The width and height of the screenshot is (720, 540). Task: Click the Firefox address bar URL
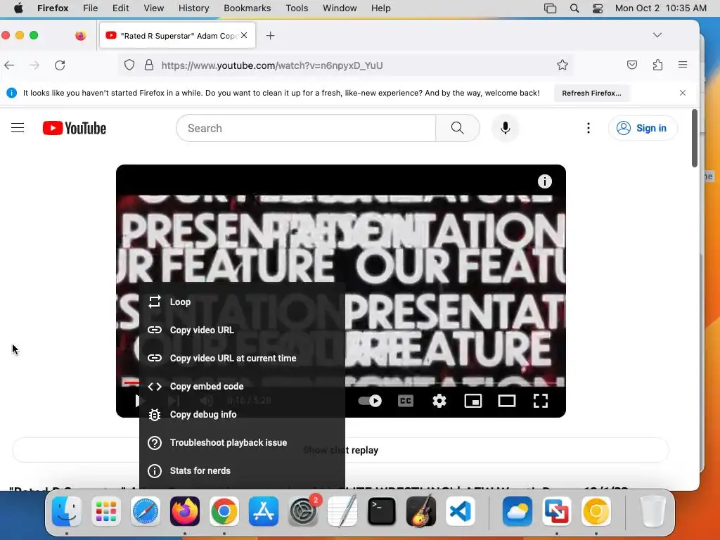(272, 65)
